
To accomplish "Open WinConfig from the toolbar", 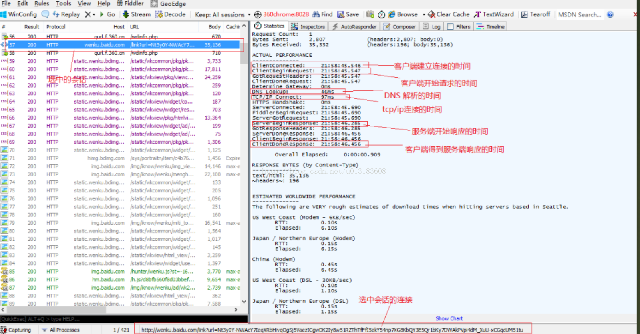I will pos(19,14).
